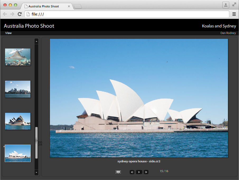239x180 pixels.
Task: Advance to the next photo
Action: tap(146, 172)
